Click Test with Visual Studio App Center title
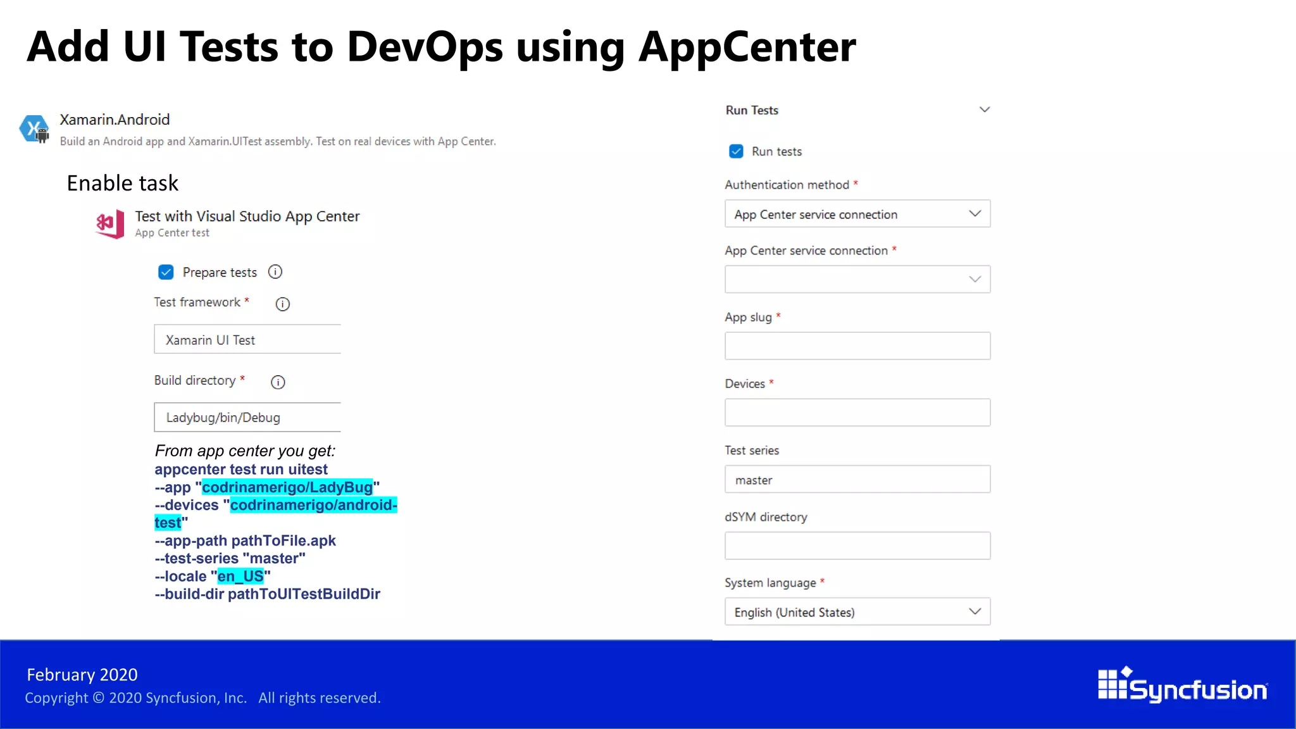This screenshot has width=1296, height=729. [247, 216]
